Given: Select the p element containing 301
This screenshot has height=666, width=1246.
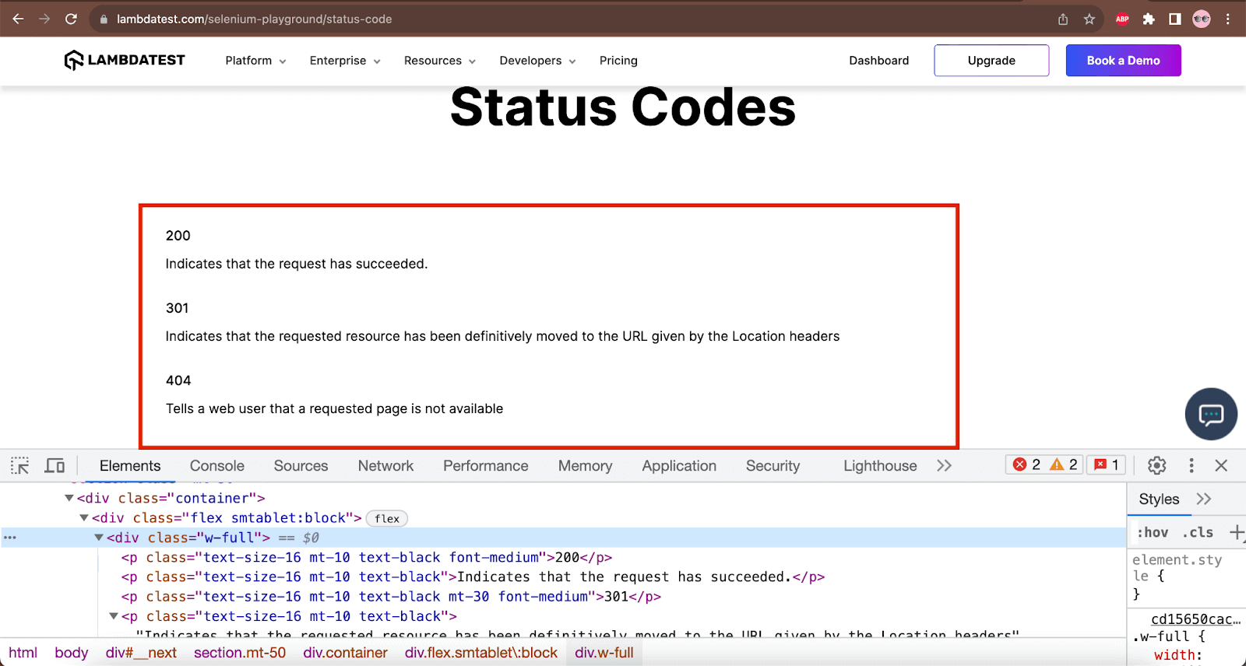Looking at the screenshot, I should point(391,596).
